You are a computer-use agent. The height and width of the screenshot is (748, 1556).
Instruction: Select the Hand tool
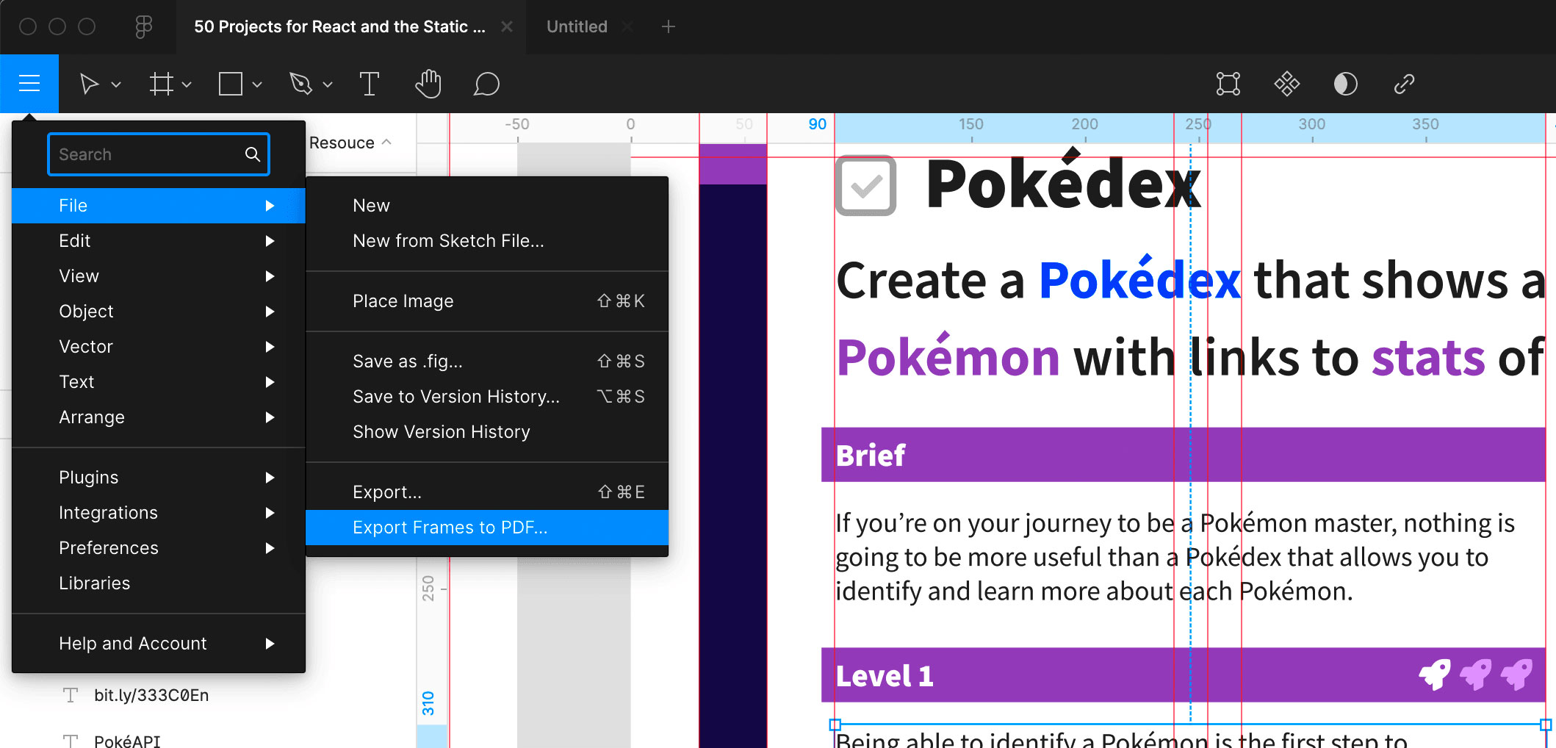pos(428,84)
